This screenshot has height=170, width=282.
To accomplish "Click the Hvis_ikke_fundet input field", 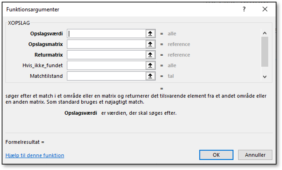I will pyautogui.click(x=106, y=65).
